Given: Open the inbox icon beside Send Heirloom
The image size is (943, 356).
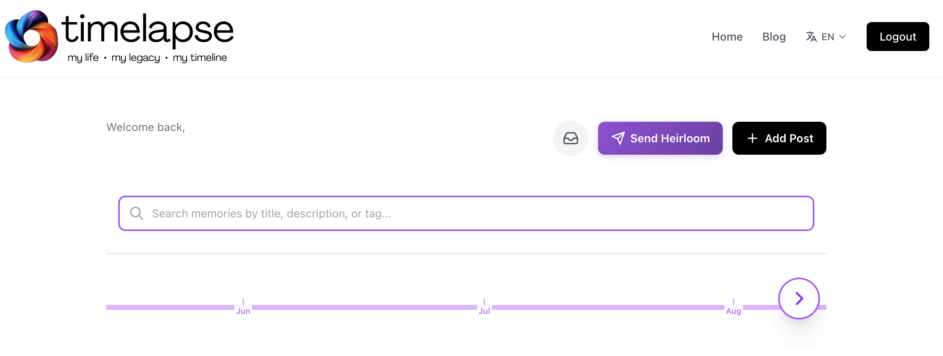Looking at the screenshot, I should point(571,138).
